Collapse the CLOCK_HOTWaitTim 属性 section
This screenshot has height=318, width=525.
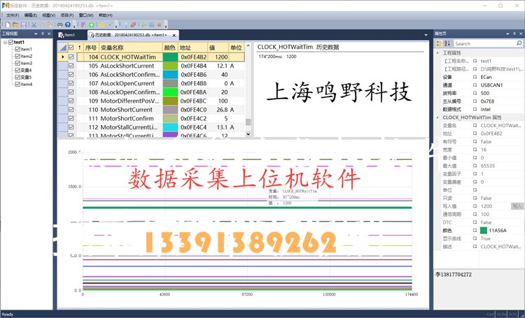click(x=438, y=118)
